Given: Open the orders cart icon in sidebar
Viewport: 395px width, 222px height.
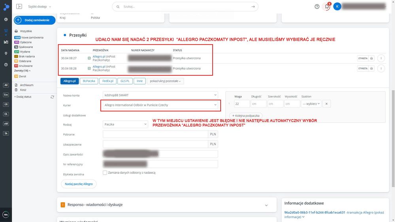Looking at the screenshot, I should 6,31.
